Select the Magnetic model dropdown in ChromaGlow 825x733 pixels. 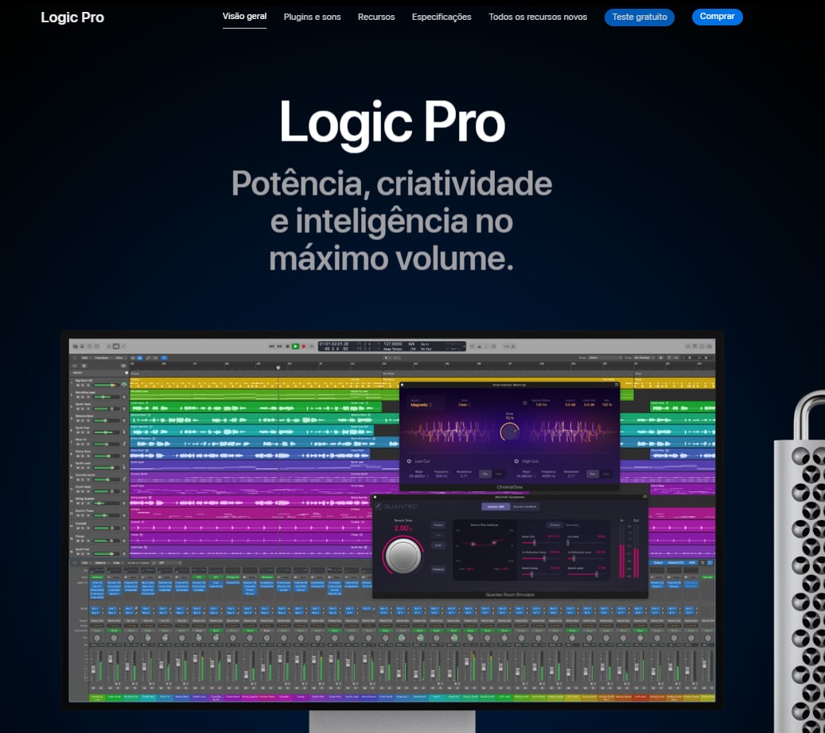click(421, 405)
